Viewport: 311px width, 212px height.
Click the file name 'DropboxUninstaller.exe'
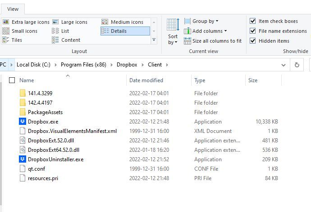point(56,159)
